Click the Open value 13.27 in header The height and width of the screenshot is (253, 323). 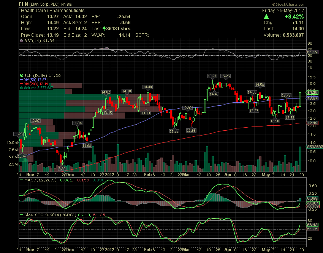pos(53,17)
